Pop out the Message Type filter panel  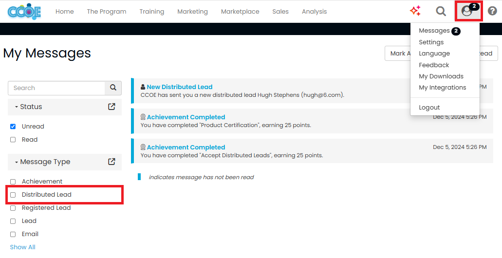click(112, 162)
